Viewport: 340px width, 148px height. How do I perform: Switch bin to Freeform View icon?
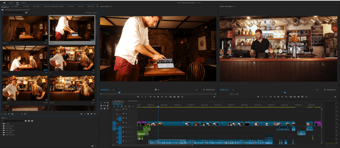point(12,114)
